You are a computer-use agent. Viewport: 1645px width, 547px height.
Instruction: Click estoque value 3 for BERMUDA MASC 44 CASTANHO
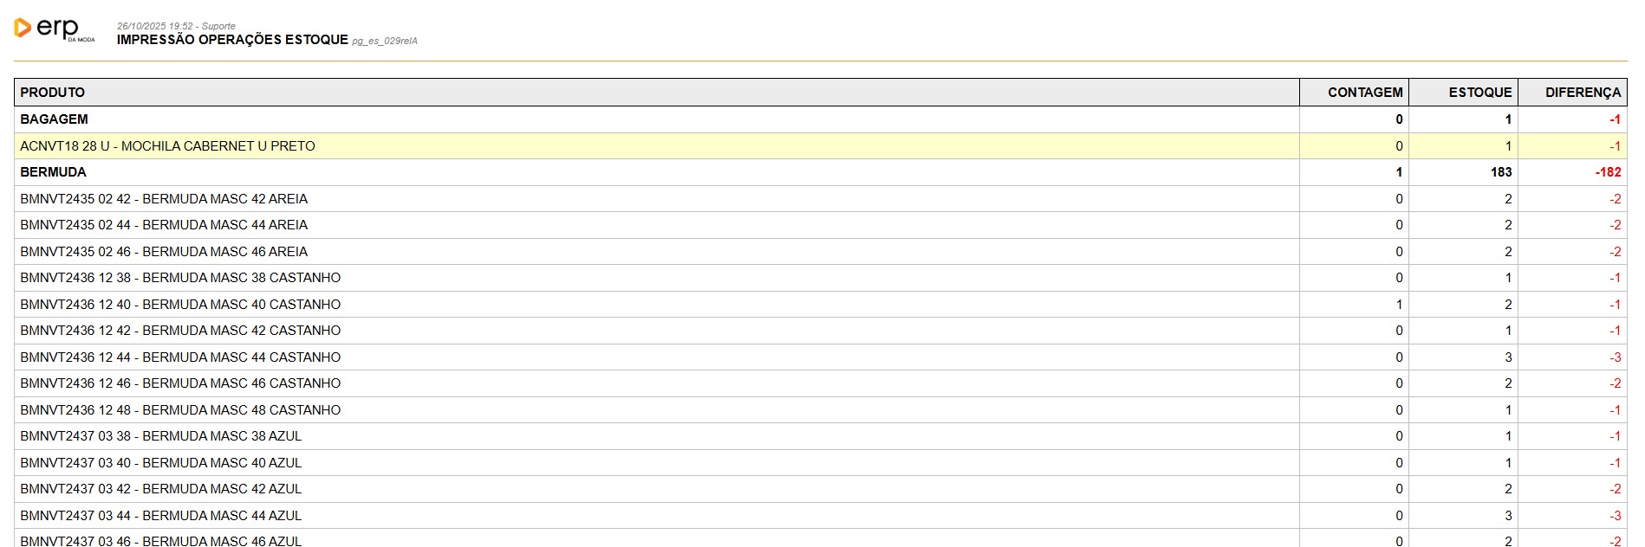(1508, 357)
